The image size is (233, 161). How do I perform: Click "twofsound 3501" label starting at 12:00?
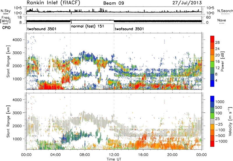coord(129,29)
